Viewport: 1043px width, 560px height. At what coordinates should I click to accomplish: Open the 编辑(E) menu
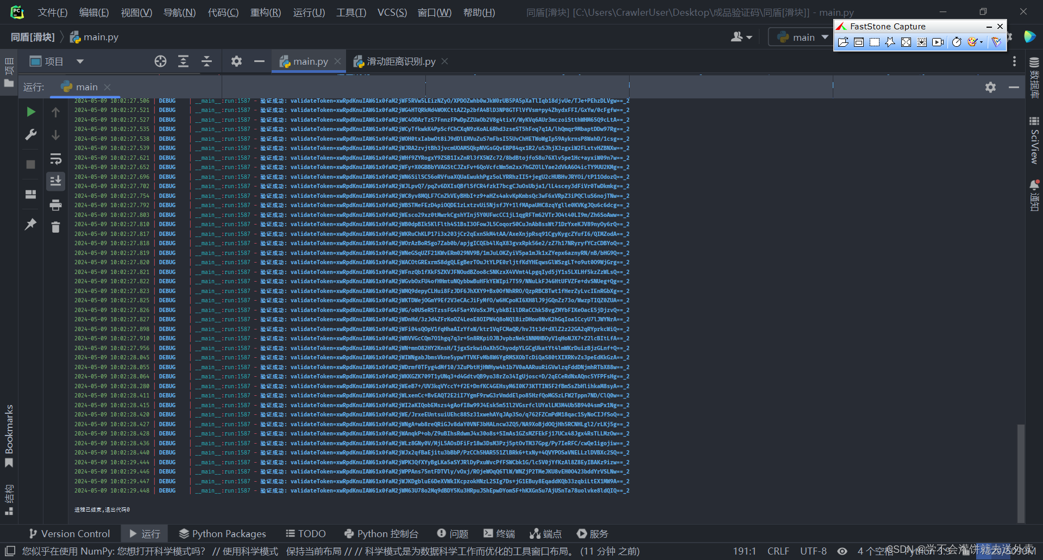[x=94, y=13]
